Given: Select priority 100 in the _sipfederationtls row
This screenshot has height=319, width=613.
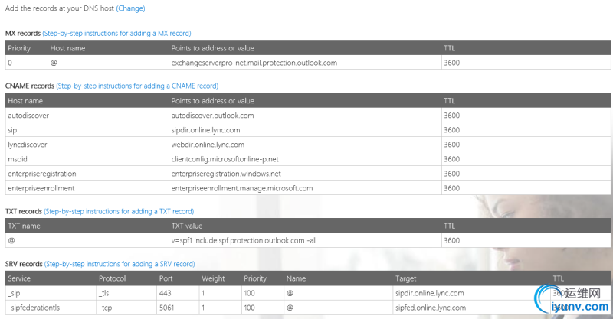Looking at the screenshot, I should 250,308.
